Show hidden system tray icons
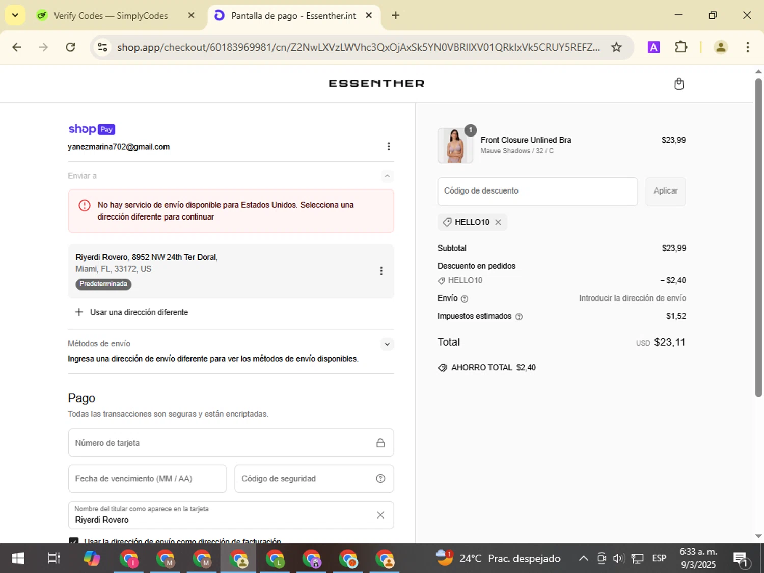Viewport: 764px width, 573px height. click(584, 558)
